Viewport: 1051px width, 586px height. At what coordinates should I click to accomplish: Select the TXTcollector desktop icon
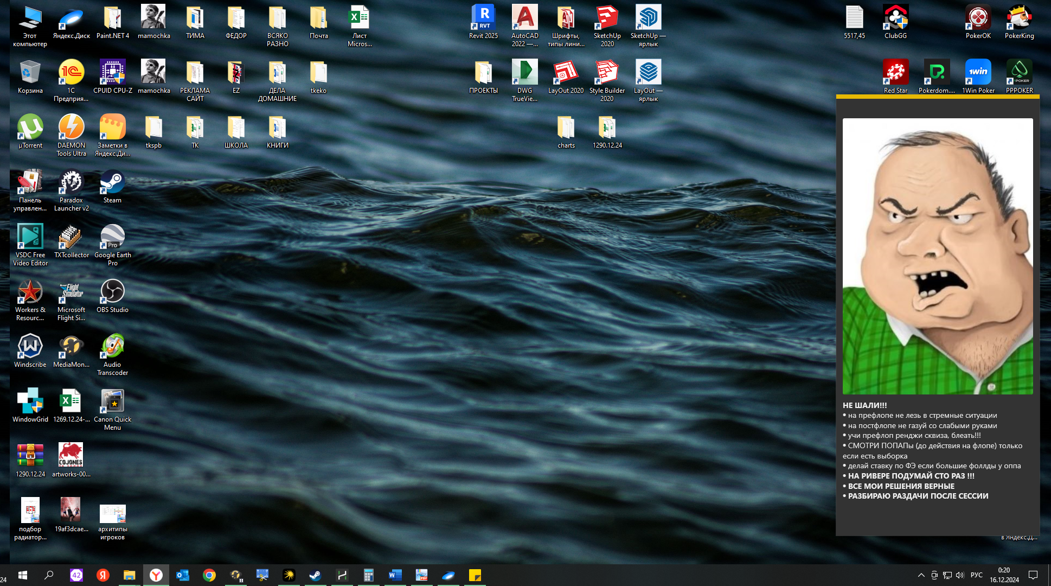(71, 241)
